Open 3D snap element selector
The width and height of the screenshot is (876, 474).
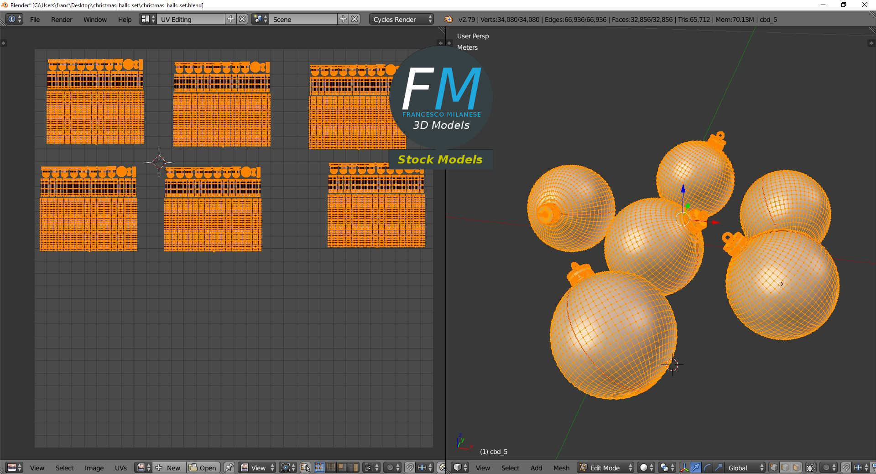click(861, 468)
